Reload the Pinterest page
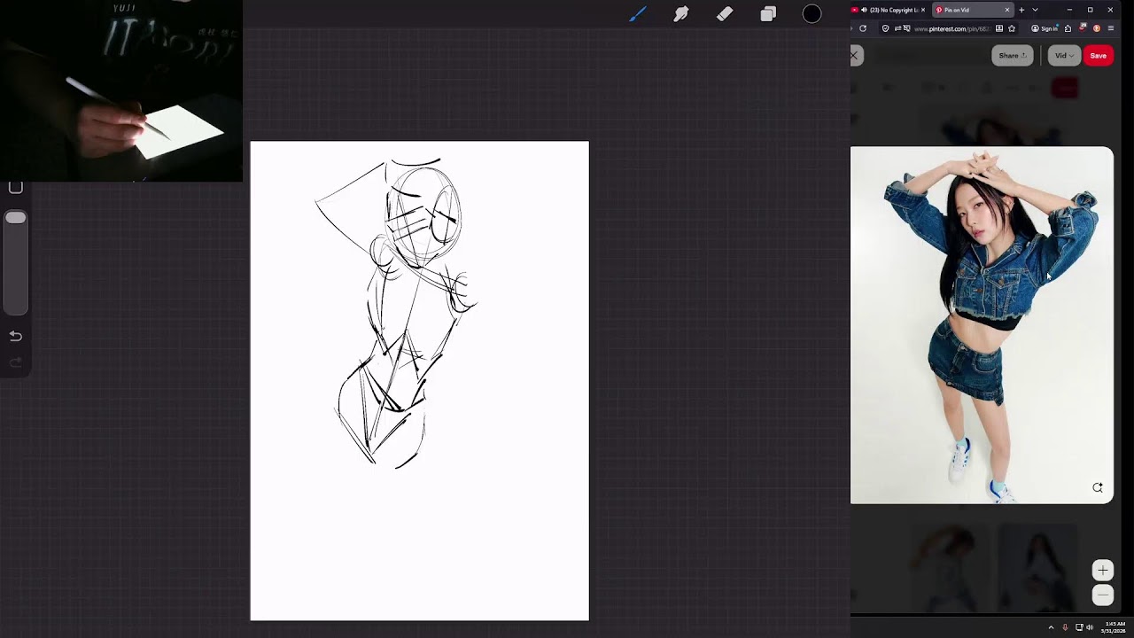The height and width of the screenshot is (638, 1134). pos(863,28)
